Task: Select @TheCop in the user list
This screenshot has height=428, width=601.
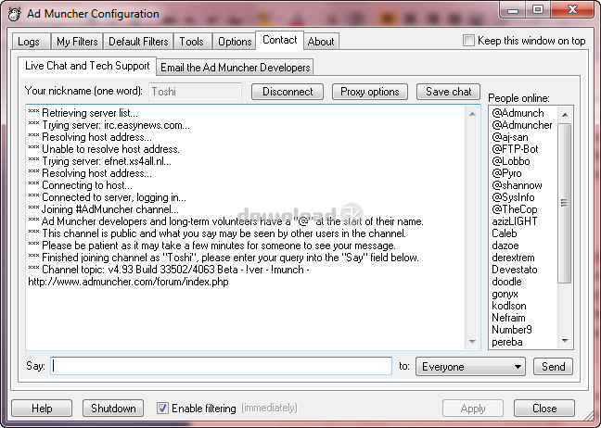Action: click(x=515, y=209)
